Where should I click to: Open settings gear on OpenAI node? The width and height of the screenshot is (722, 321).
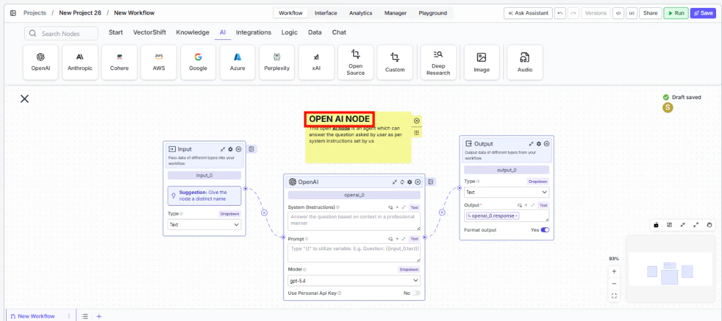410,182
